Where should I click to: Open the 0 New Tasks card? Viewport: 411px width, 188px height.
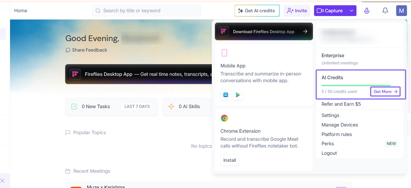pos(112,107)
